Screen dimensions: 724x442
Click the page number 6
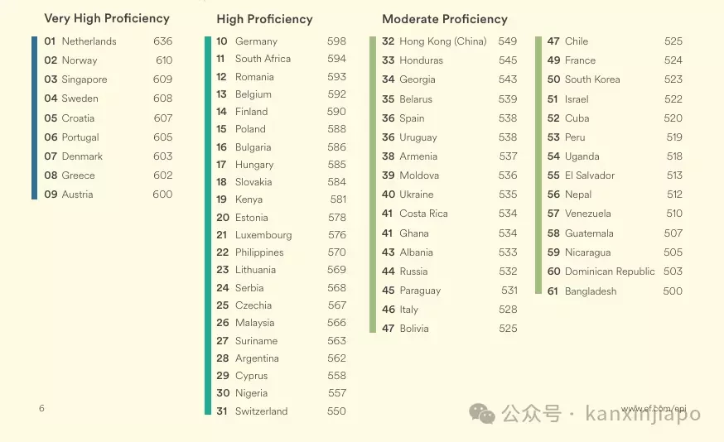[41, 408]
